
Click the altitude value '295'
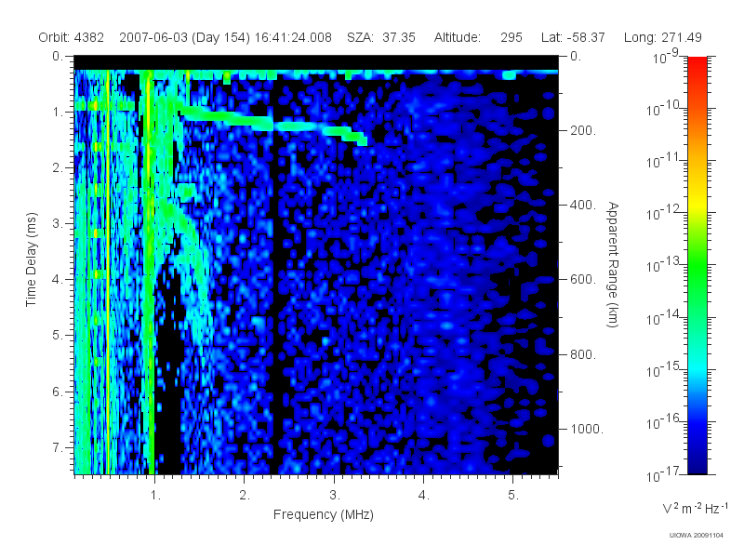tap(511, 37)
